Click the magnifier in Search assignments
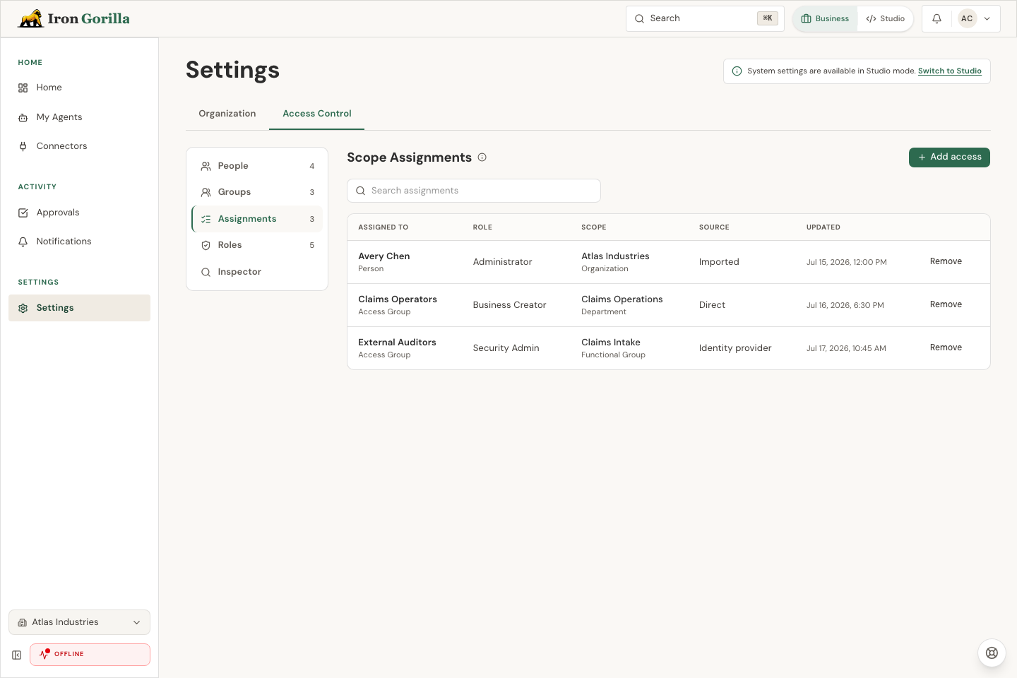This screenshot has width=1017, height=678. 360,191
